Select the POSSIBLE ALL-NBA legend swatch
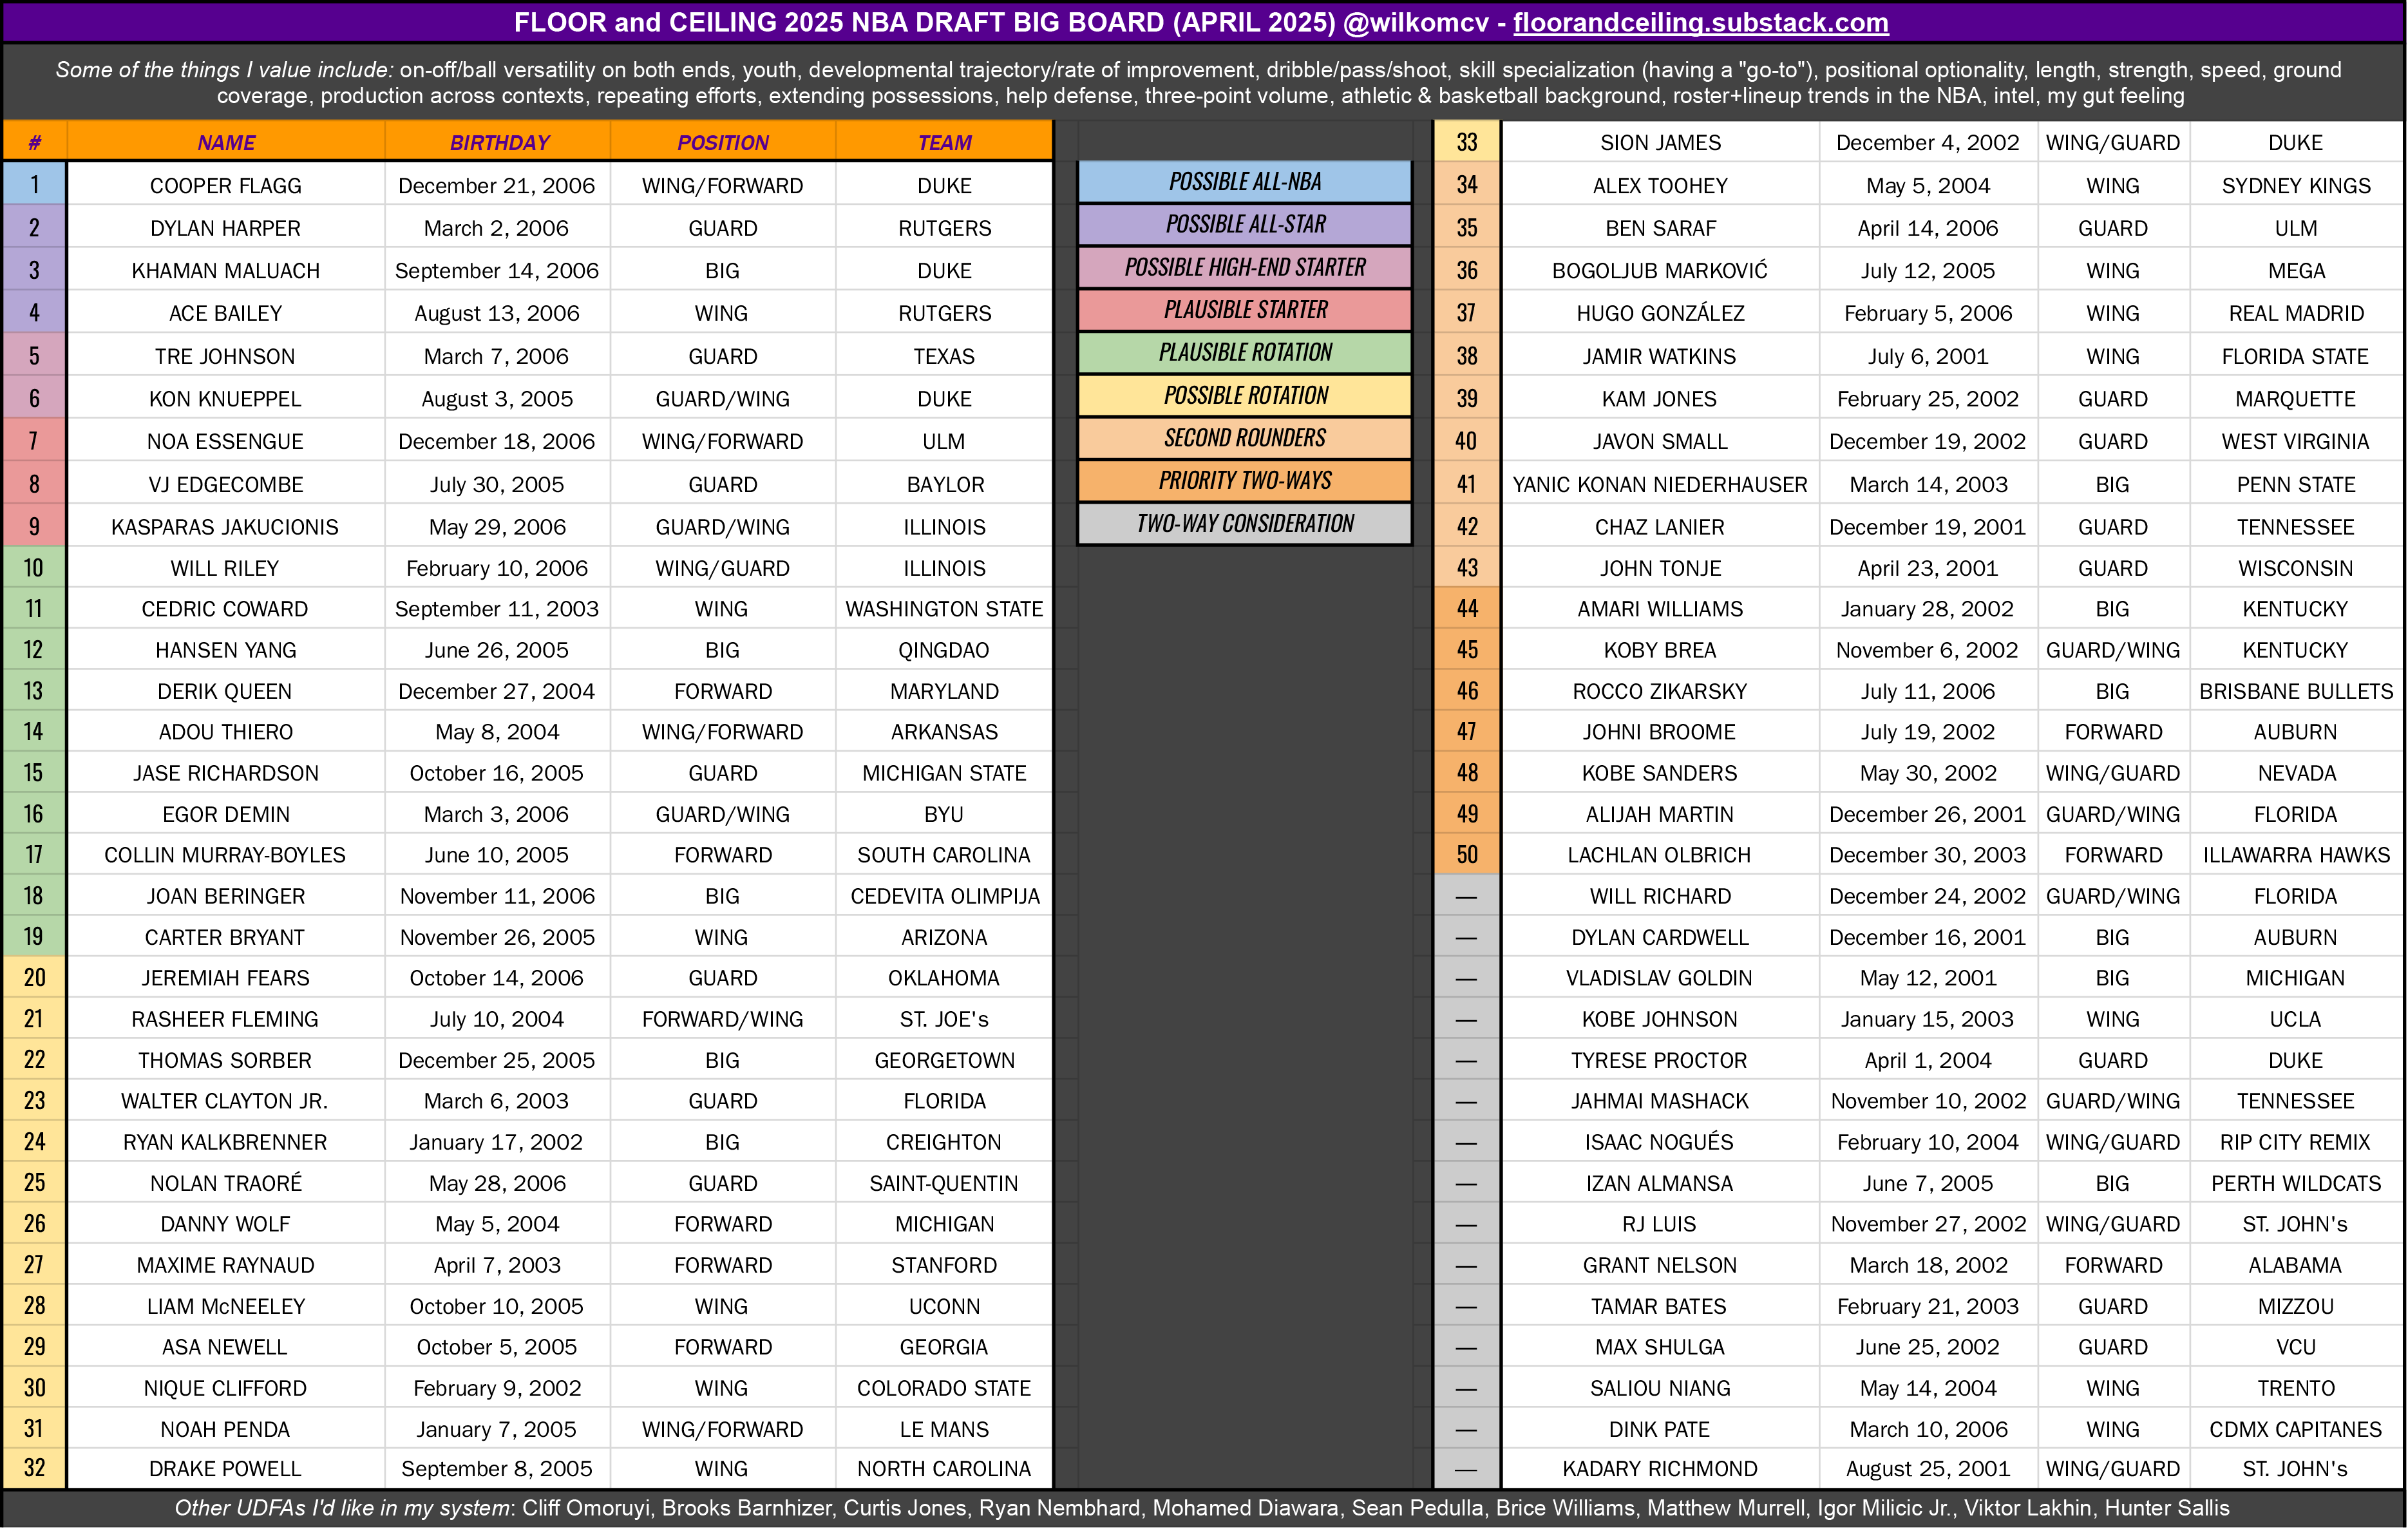Image resolution: width=2408 pixels, height=1529 pixels. (x=1245, y=182)
